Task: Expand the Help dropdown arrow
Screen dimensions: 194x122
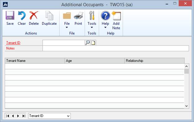Action: point(105,27)
